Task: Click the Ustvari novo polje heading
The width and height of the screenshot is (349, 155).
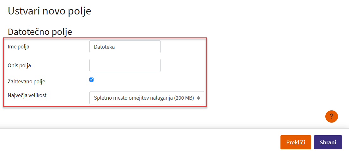Action: pyautogui.click(x=49, y=11)
